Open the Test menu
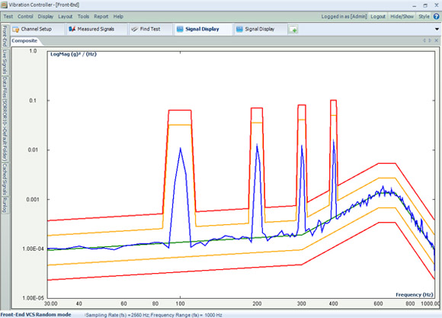 click(x=8, y=16)
